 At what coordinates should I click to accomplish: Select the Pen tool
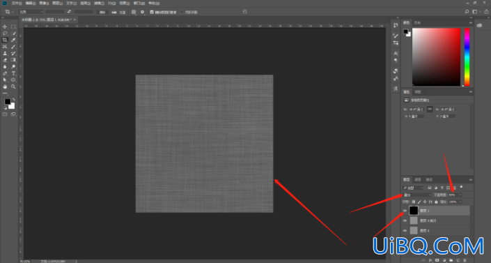click(5, 73)
